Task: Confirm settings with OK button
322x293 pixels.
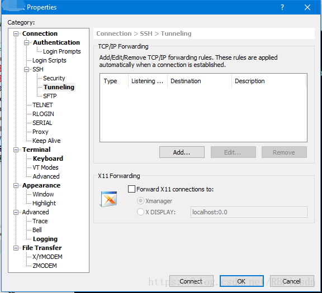Action: point(241,281)
